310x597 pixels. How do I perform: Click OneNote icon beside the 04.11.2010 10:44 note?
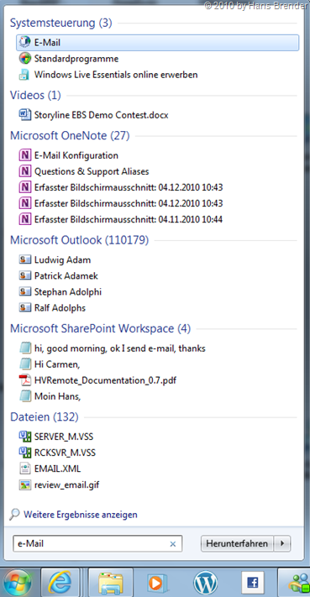[24, 219]
